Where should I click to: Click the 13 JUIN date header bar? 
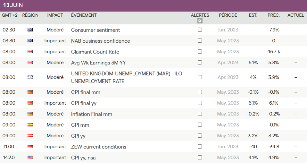pos(153,5)
